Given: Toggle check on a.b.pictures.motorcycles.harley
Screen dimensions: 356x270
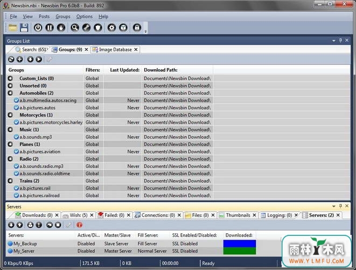Looking at the screenshot, I should point(16,122).
